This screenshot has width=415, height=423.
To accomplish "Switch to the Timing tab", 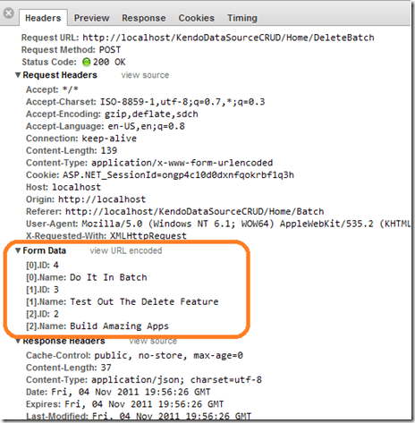I will tap(242, 18).
